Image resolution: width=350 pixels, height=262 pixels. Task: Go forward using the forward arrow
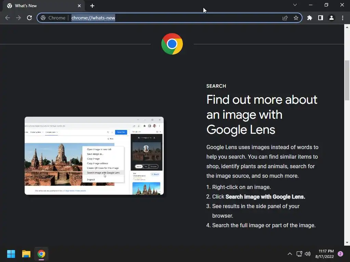pos(18,18)
